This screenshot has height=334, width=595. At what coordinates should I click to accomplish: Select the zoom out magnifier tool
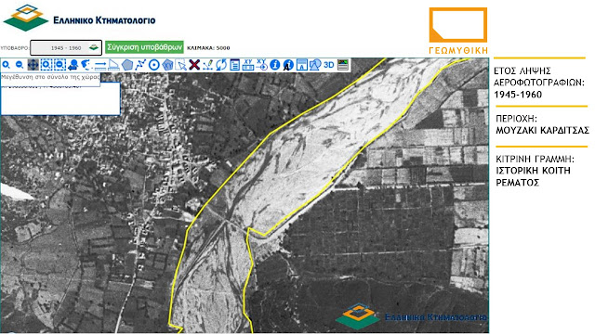click(x=20, y=65)
